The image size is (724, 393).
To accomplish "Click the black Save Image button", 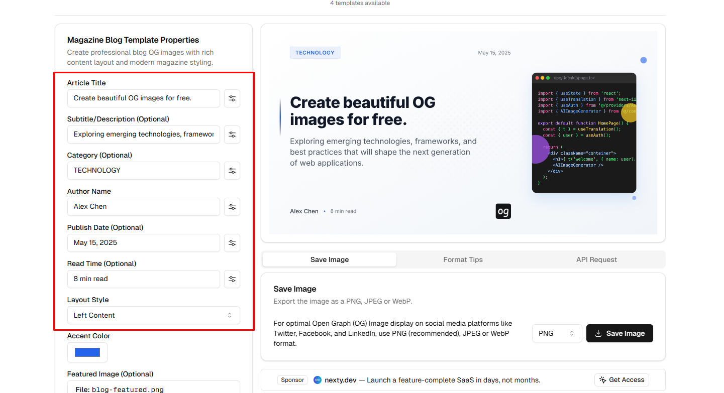I will (619, 333).
